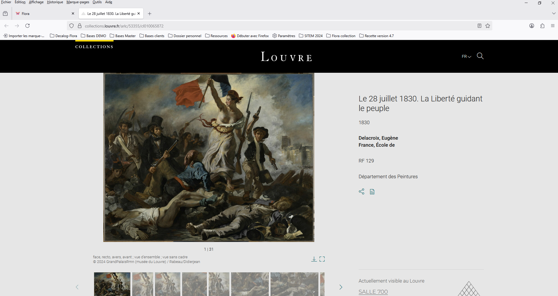Open Firefox application hamburger menu
The width and height of the screenshot is (558, 296).
click(552, 26)
